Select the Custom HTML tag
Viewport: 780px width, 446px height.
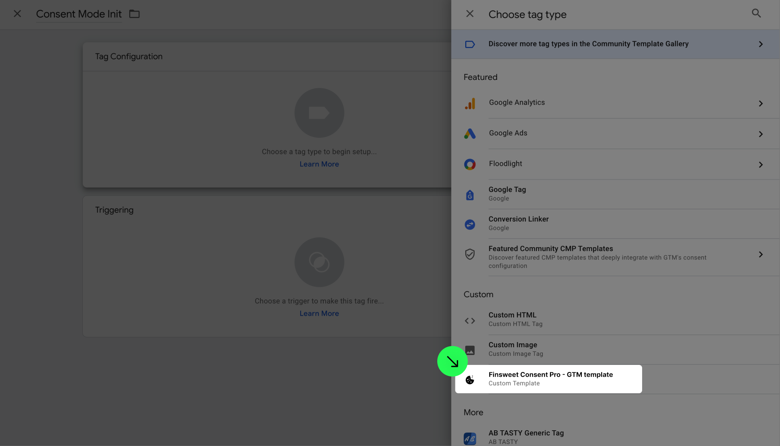pos(615,320)
